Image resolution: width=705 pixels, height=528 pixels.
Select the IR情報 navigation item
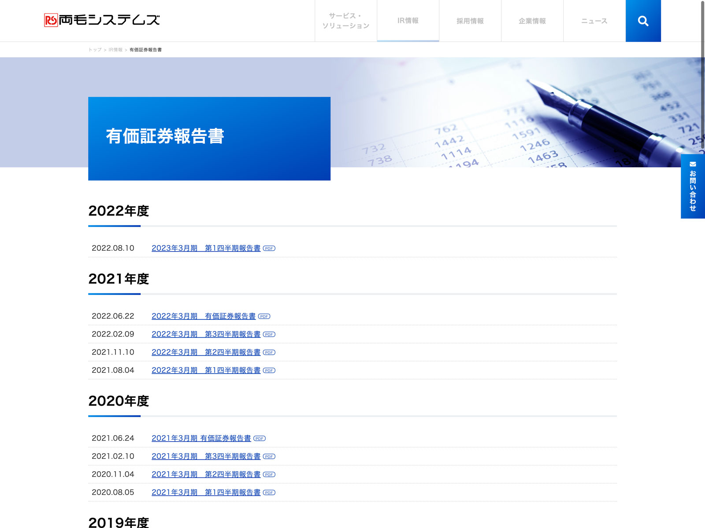(x=408, y=21)
